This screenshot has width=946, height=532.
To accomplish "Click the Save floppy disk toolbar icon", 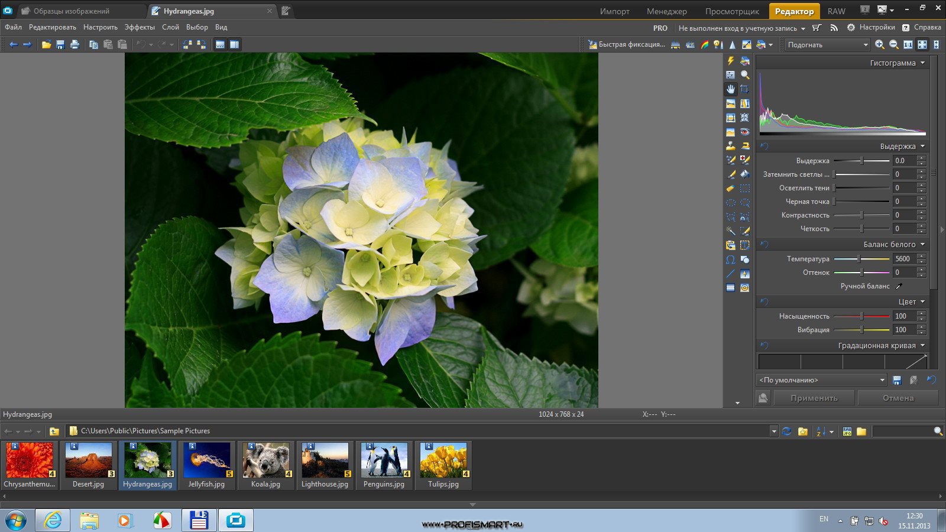I will tap(60, 44).
